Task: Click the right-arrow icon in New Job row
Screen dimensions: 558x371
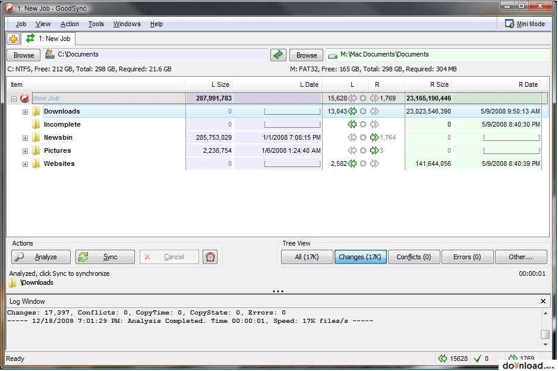Action: coord(374,98)
